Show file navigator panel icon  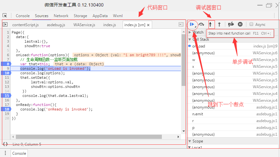5,25
